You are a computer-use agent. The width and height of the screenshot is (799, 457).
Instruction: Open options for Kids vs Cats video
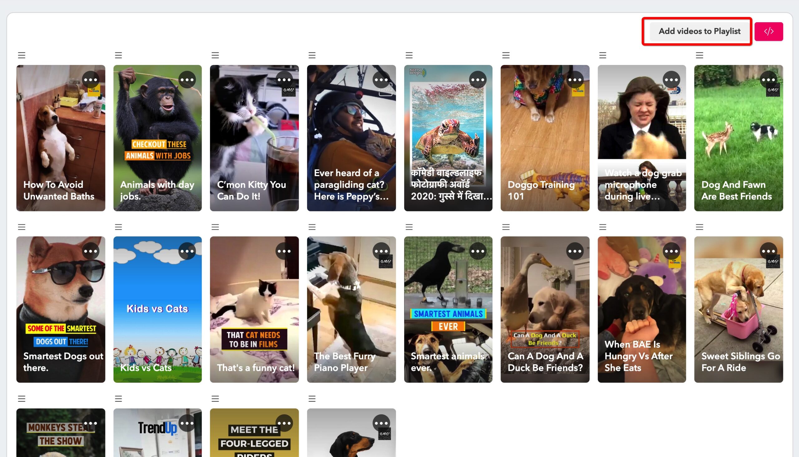[187, 251]
